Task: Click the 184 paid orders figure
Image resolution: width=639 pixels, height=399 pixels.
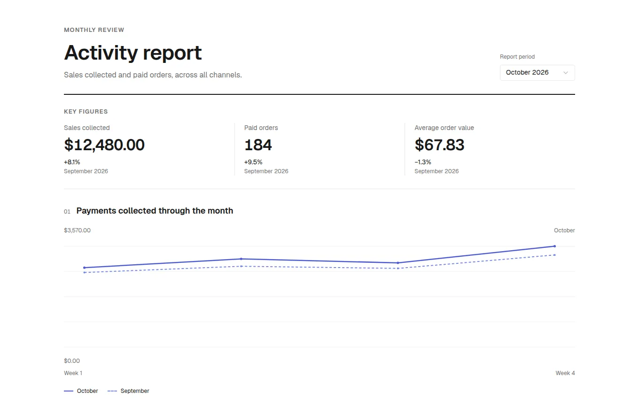Action: [258, 145]
